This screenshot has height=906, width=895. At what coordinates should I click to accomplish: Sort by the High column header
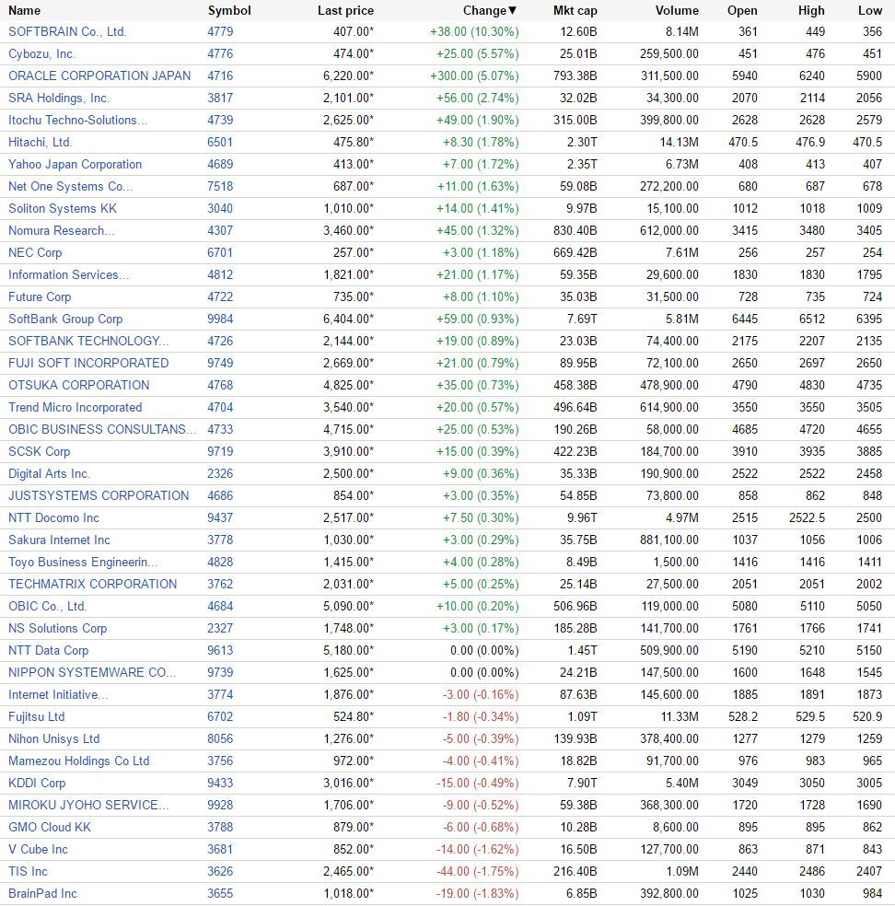tap(811, 10)
